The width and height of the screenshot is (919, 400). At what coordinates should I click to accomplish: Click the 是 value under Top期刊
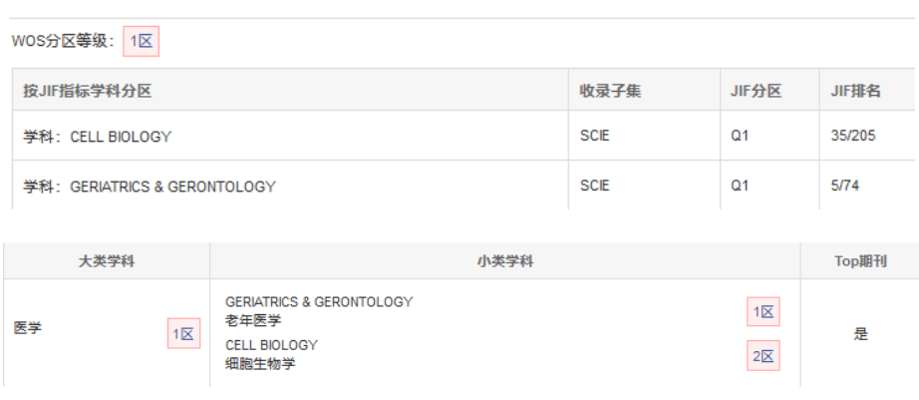click(x=860, y=334)
